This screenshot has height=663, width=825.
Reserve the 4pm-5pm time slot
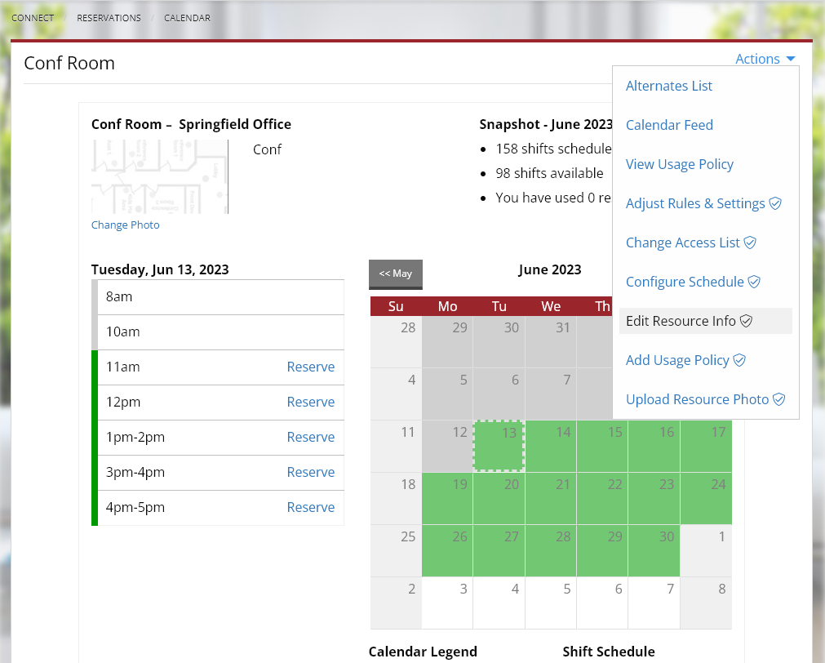click(311, 507)
